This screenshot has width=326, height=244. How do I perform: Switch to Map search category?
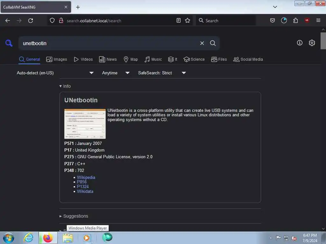click(x=131, y=59)
